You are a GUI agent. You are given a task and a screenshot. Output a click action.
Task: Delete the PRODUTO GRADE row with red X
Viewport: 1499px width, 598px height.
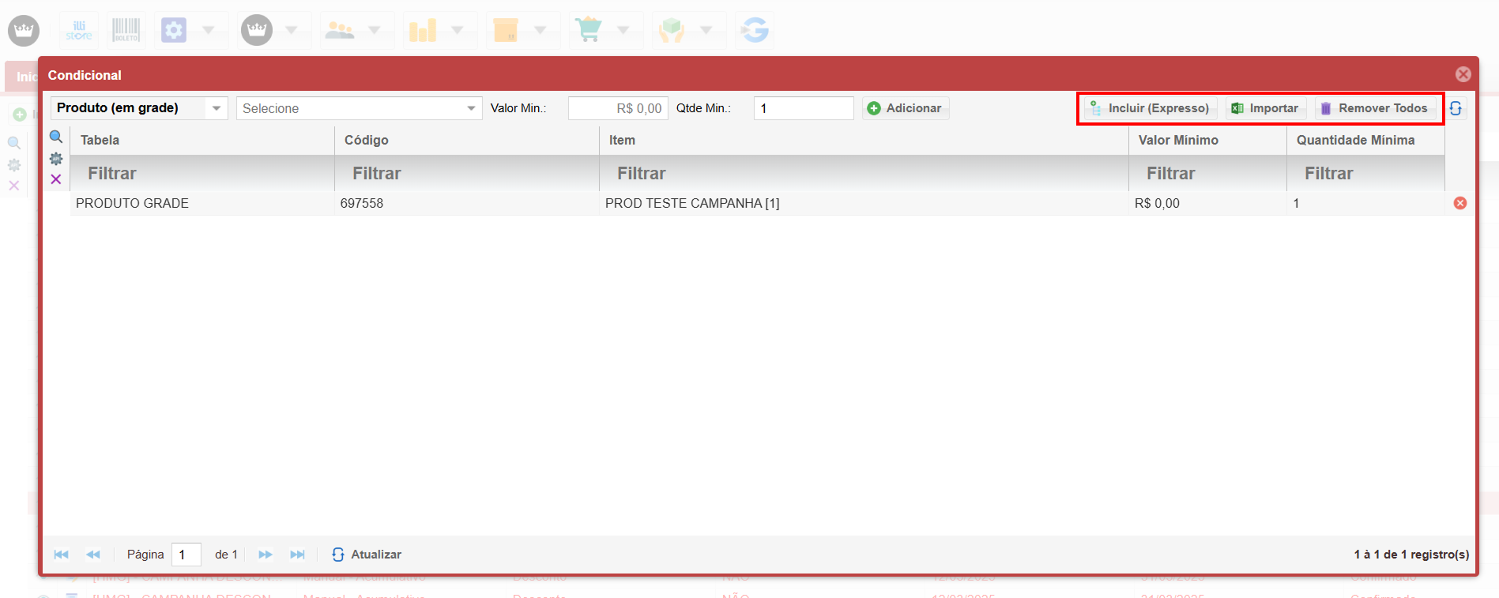1460,203
